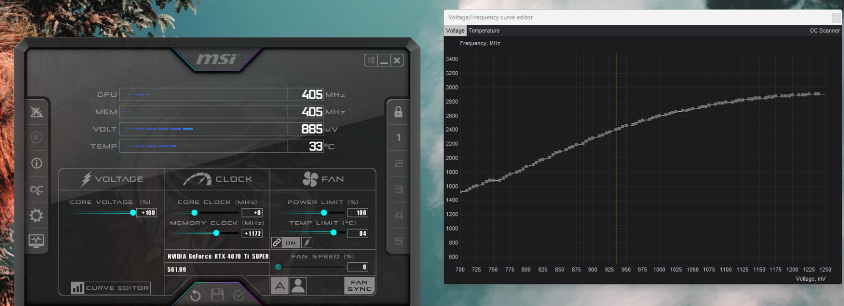This screenshot has height=306, width=844.
Task: Click the NVIDIA GeForce RTX 4070 Ti SUPER label
Action: click(x=218, y=256)
